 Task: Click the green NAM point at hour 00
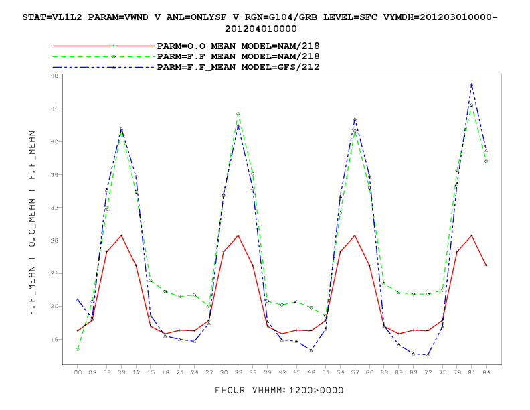pyautogui.click(x=78, y=349)
